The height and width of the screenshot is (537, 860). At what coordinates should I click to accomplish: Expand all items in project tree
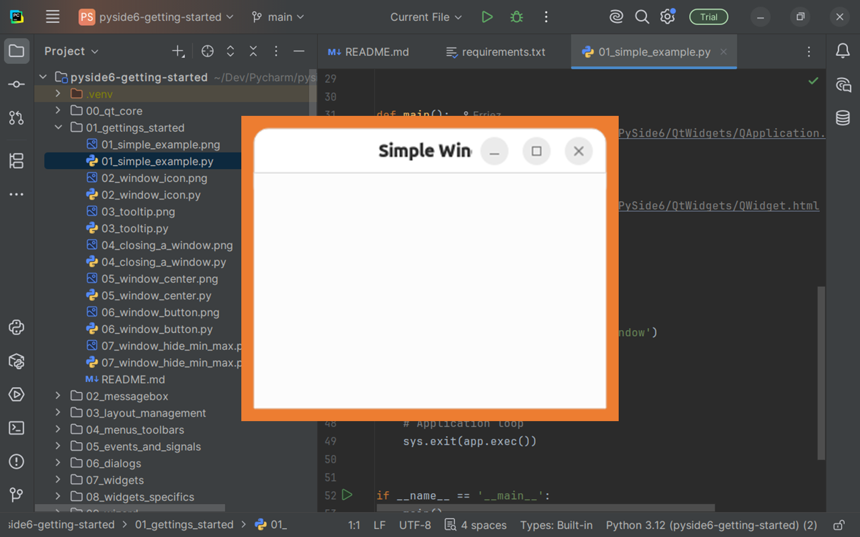point(230,51)
